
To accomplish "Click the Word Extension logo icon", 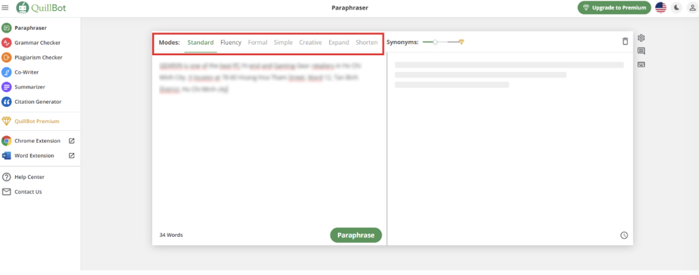I will click(6, 155).
